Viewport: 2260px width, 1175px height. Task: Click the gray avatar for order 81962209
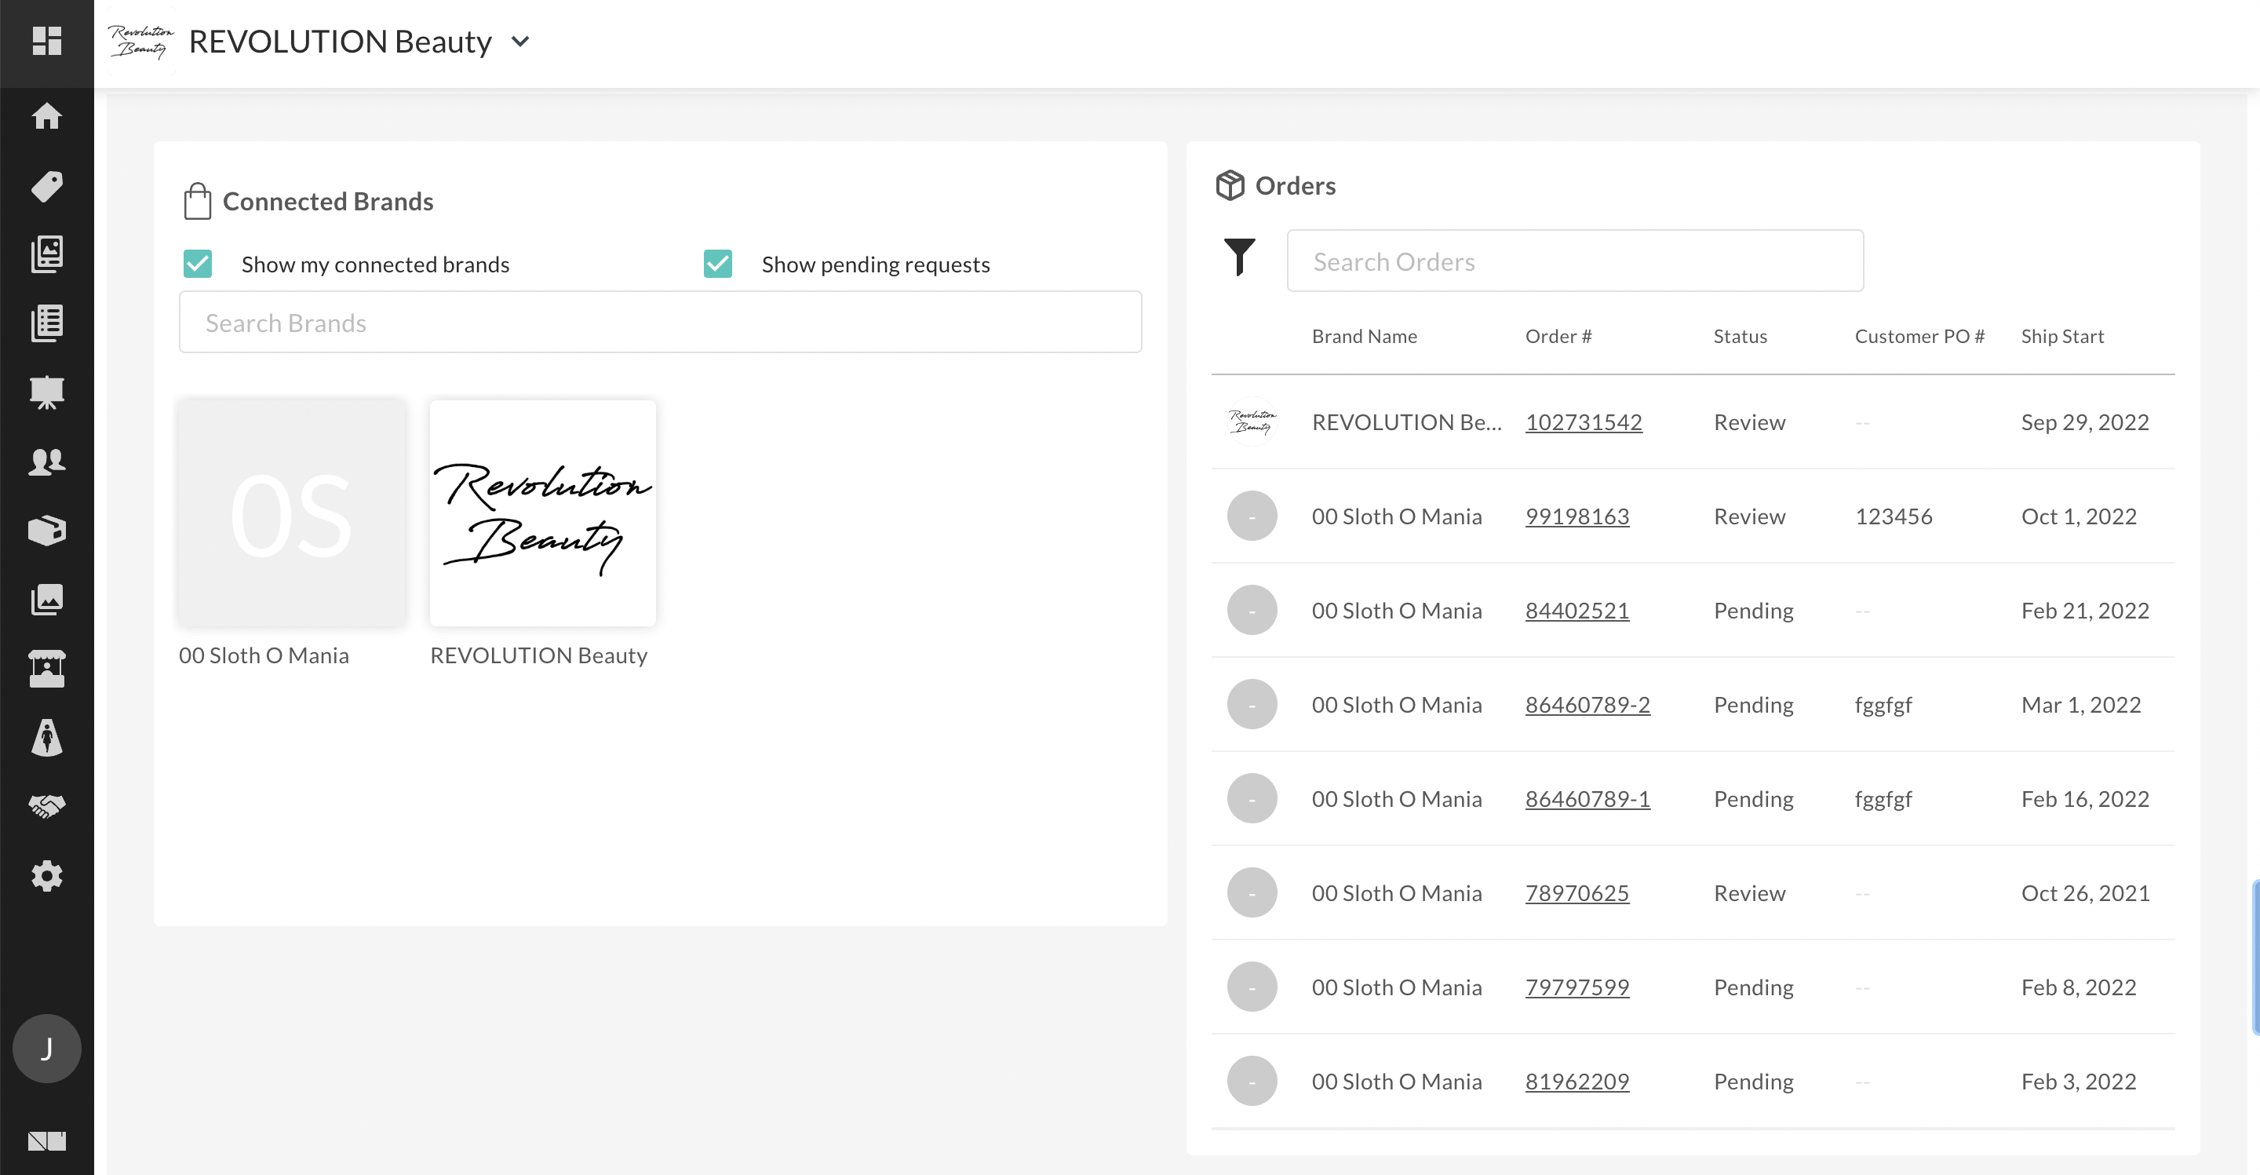[x=1251, y=1081]
